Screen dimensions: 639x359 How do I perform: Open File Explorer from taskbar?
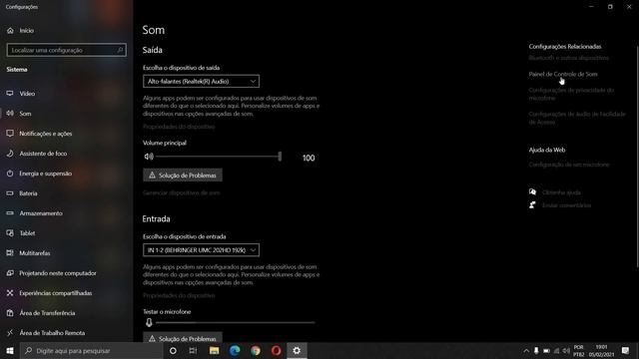coord(214,350)
